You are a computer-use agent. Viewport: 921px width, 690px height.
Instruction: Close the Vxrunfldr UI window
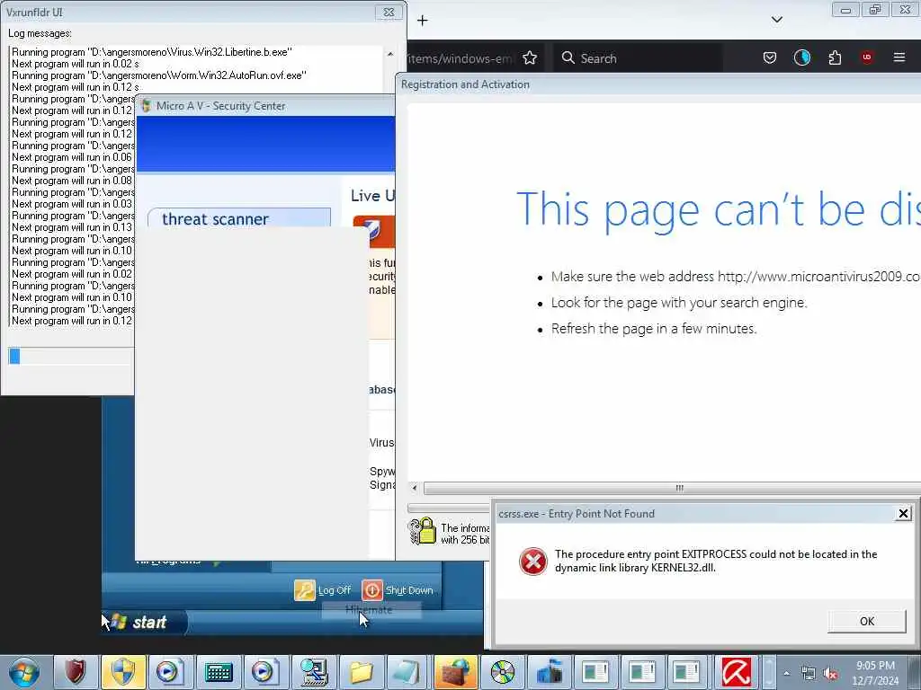click(389, 13)
